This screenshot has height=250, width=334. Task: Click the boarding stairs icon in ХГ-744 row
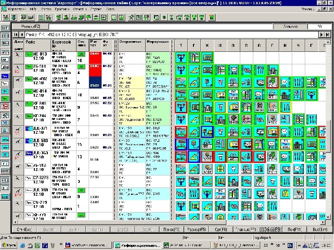194,119
